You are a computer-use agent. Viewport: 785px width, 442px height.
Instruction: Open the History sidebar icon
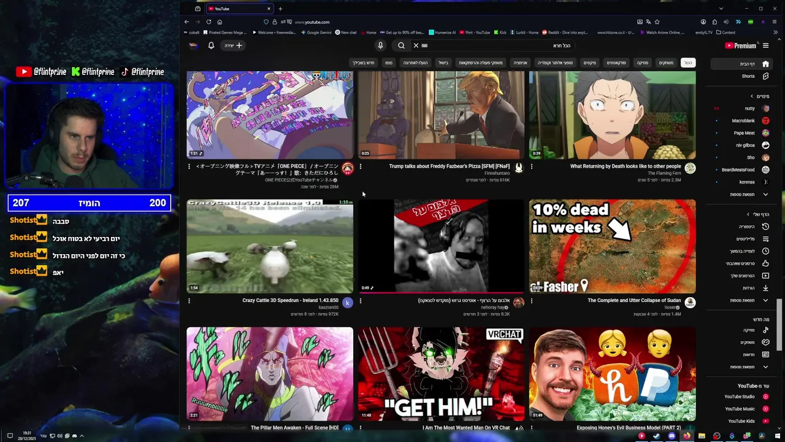(765, 227)
